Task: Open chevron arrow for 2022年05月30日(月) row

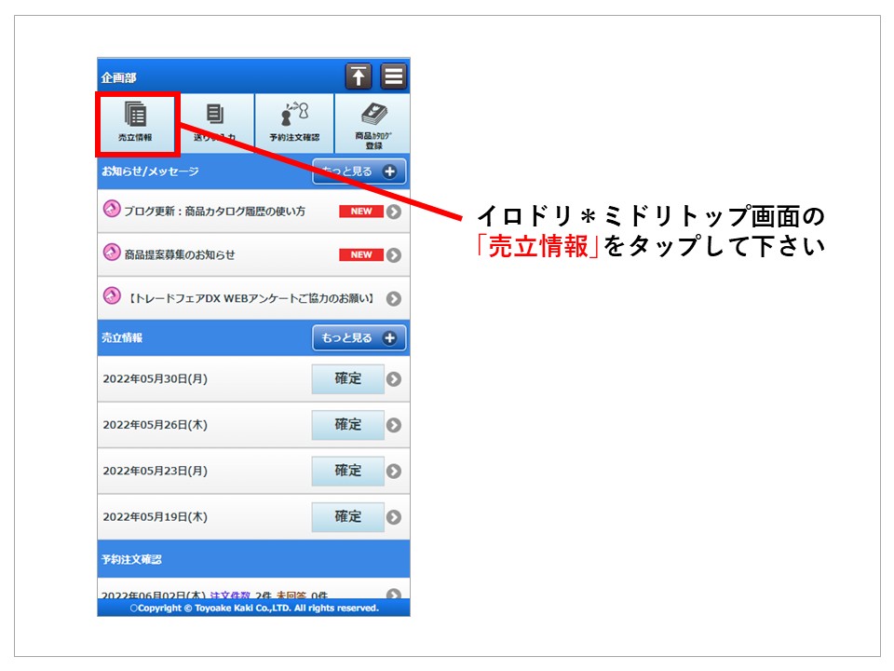Action: click(394, 379)
